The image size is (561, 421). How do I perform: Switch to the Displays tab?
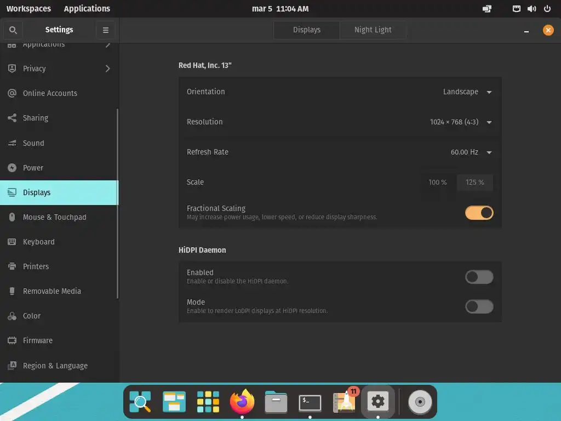click(307, 30)
